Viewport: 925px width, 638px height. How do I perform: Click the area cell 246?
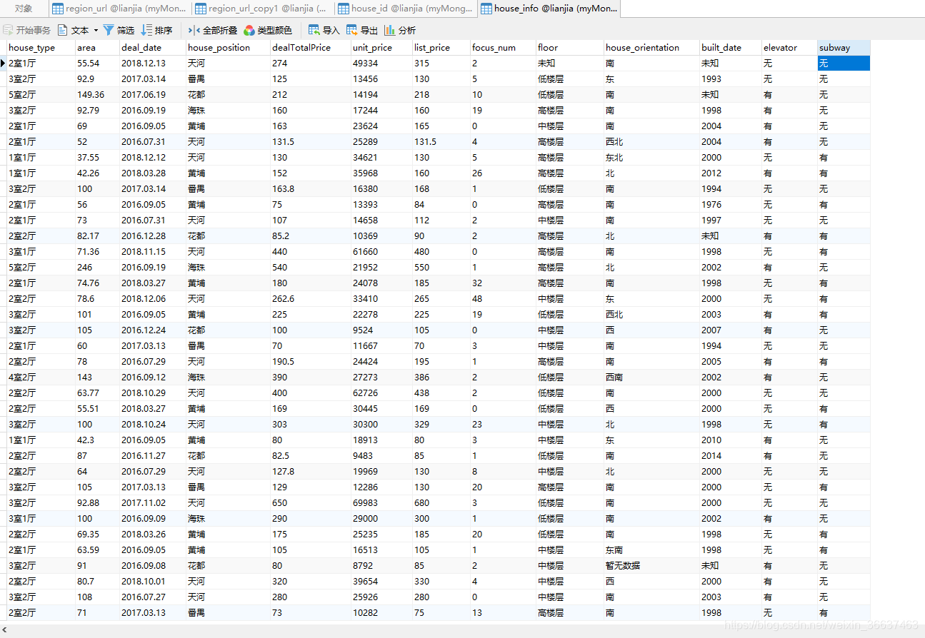[97, 268]
